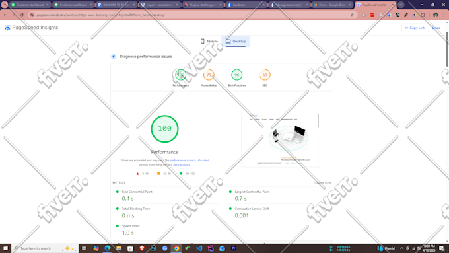The image size is (449, 253).
Task: Open 'performance score is calculated' link
Action: point(190,160)
